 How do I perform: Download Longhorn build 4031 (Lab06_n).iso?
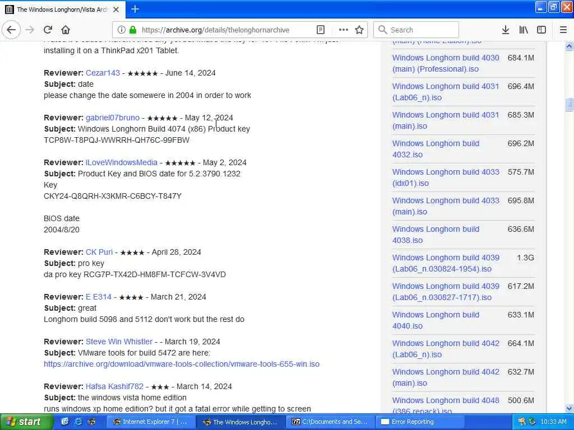coord(446,92)
